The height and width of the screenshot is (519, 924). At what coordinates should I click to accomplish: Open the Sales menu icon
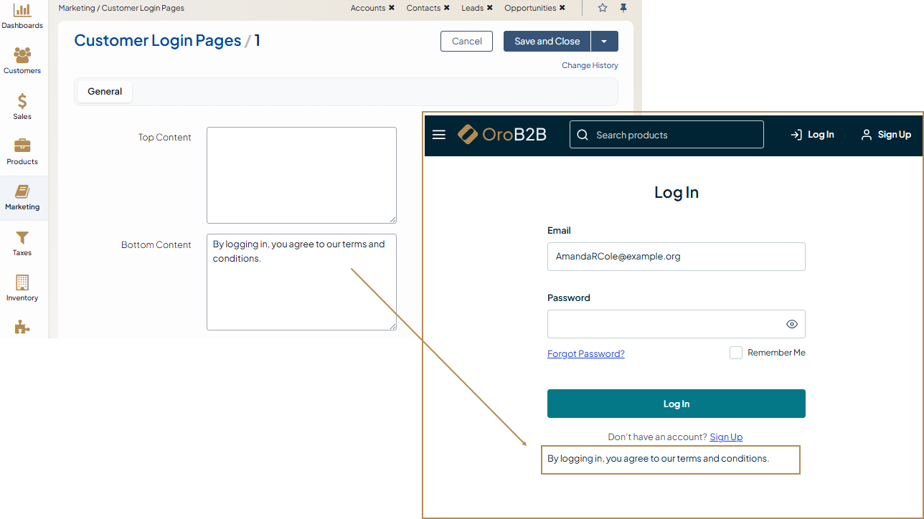tap(22, 102)
